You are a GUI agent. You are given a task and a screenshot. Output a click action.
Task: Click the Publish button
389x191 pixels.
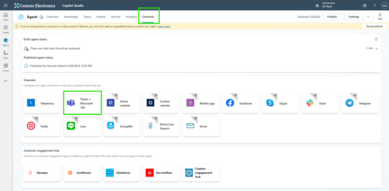332,17
